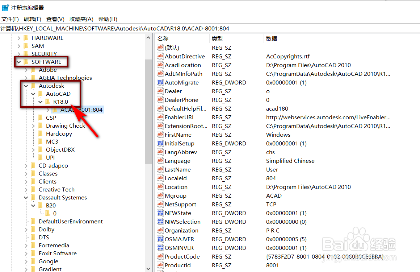Select the DefaultUserEnvironment key

coord(71,222)
